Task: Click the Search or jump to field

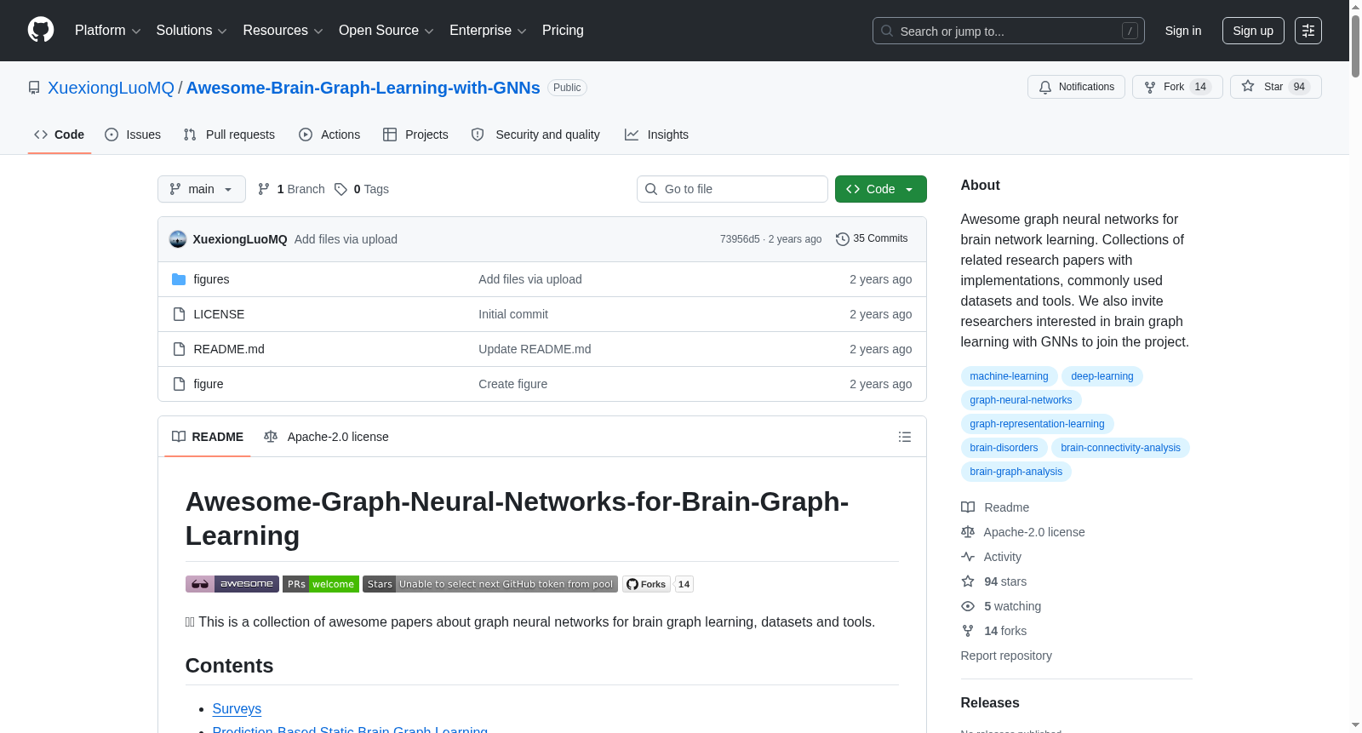Action: click(x=1009, y=31)
